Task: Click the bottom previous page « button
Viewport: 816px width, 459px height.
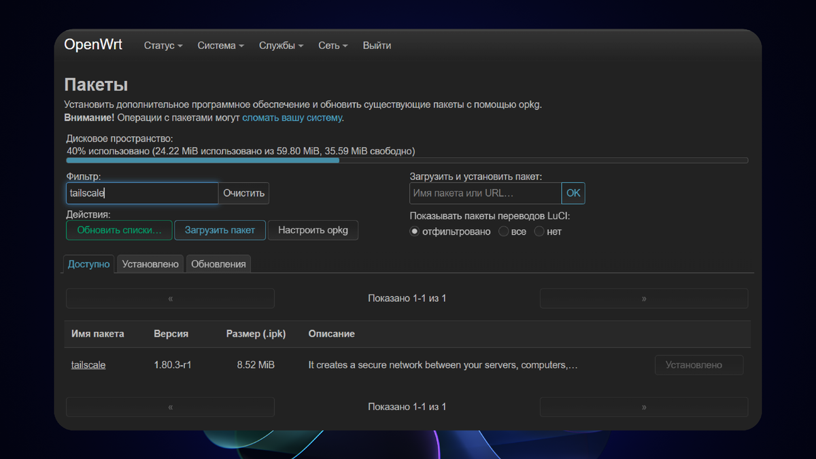Action: click(x=170, y=407)
